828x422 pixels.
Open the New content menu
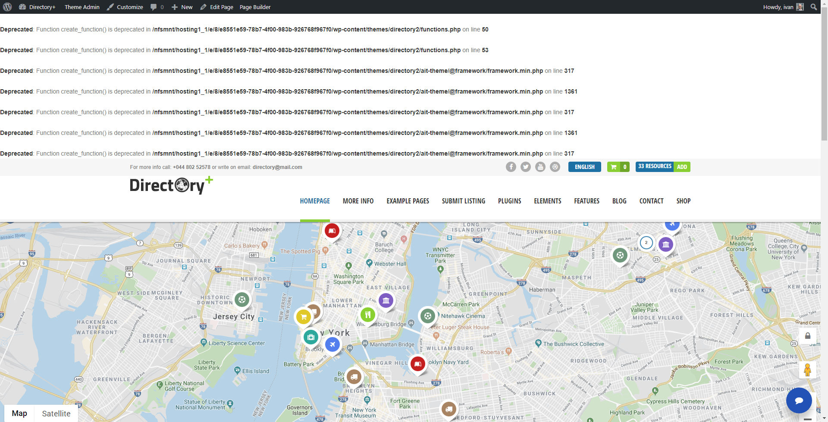click(x=182, y=7)
